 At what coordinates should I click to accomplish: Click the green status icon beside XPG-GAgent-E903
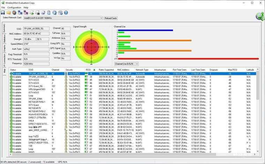coord(11,89)
